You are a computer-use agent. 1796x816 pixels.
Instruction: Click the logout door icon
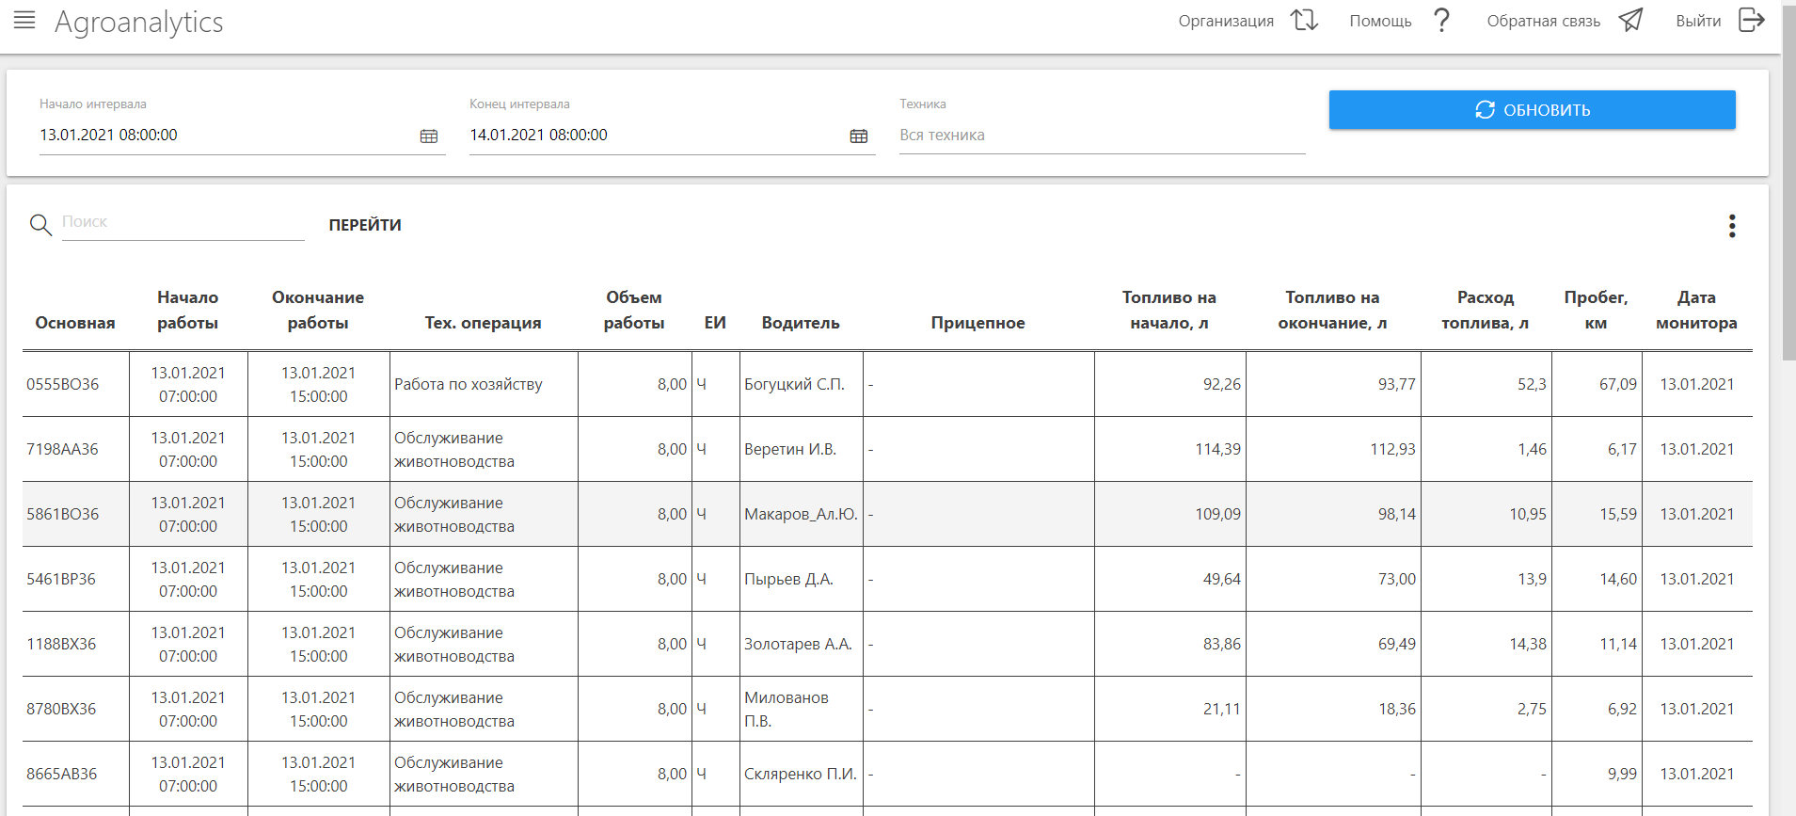point(1751,21)
